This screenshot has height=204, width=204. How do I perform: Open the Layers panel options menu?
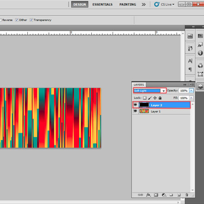(192, 84)
